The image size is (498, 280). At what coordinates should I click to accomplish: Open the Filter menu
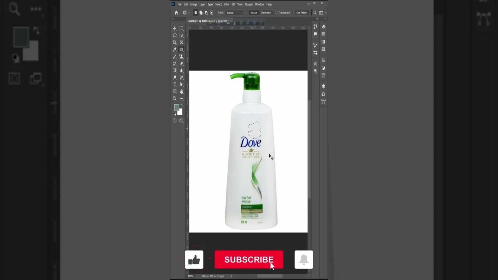(226, 4)
